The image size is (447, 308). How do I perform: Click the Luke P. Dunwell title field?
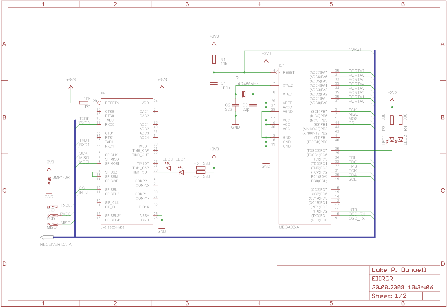(399, 270)
